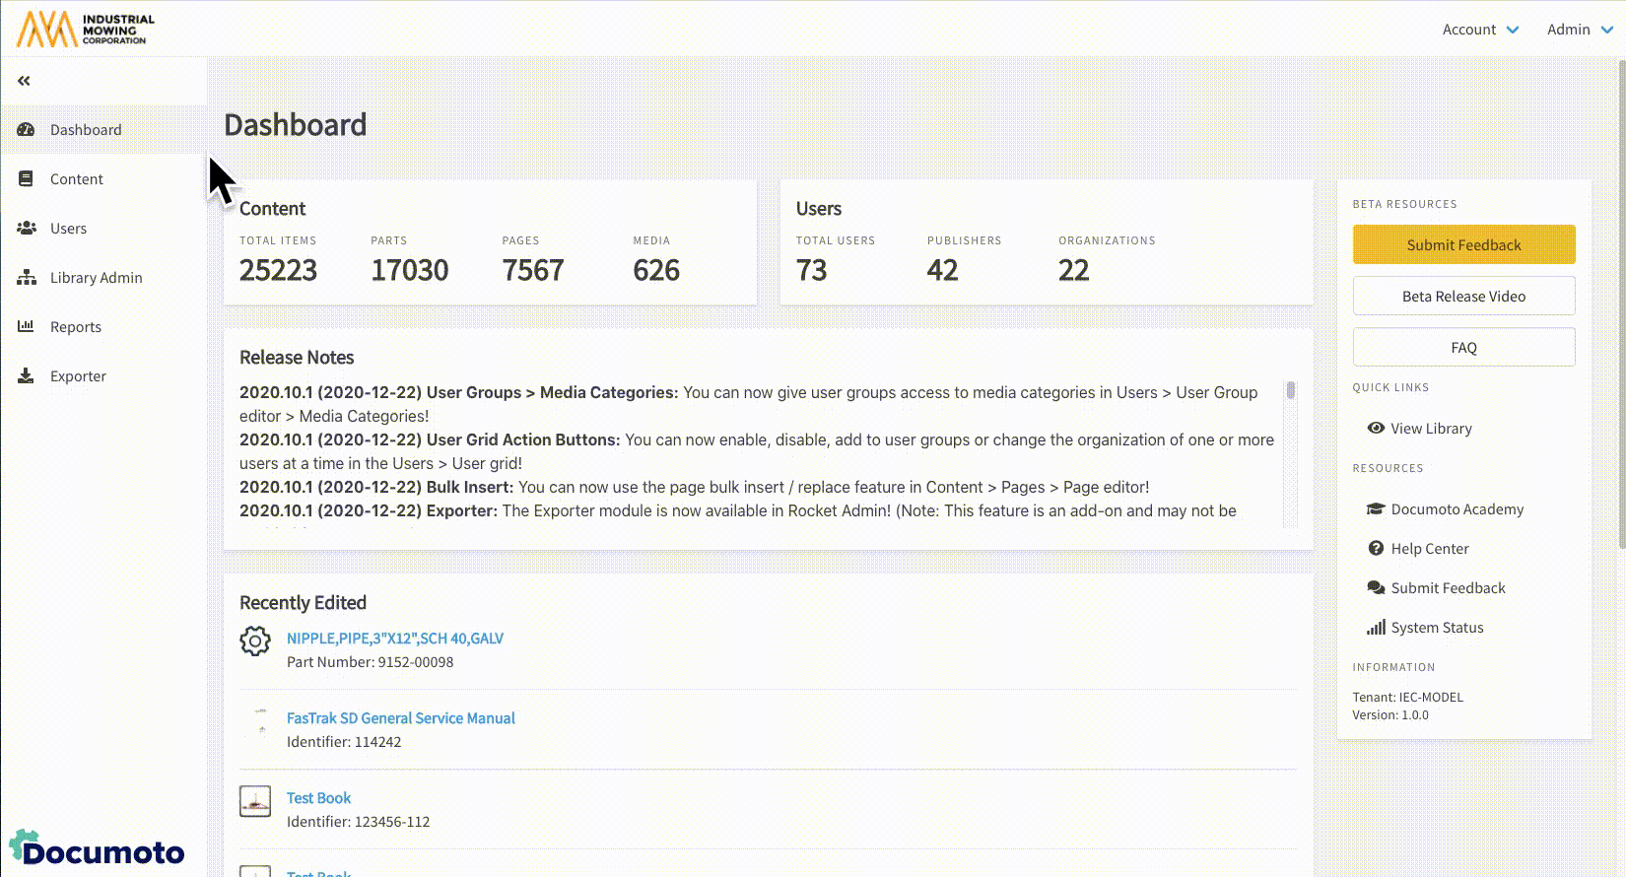
Task: Collapse the sidebar with double-chevron icon
Action: coord(24,81)
